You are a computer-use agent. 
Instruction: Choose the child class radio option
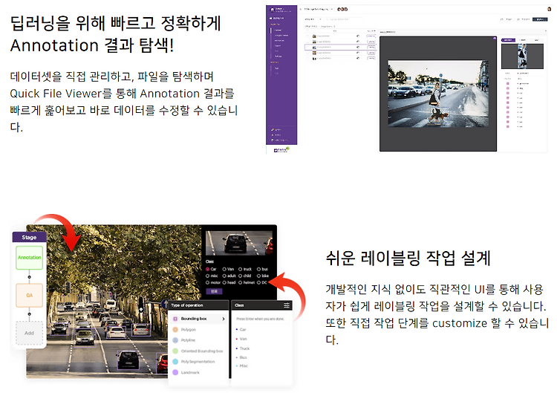pyautogui.click(x=241, y=276)
